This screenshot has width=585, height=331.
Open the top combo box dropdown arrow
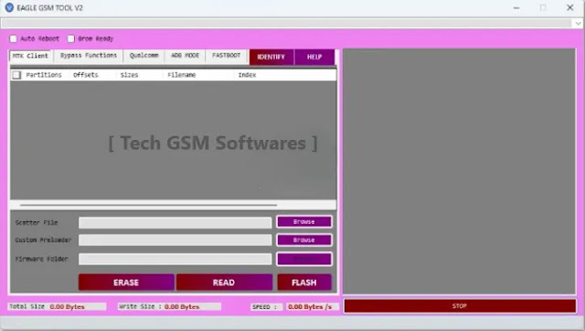pos(578,23)
